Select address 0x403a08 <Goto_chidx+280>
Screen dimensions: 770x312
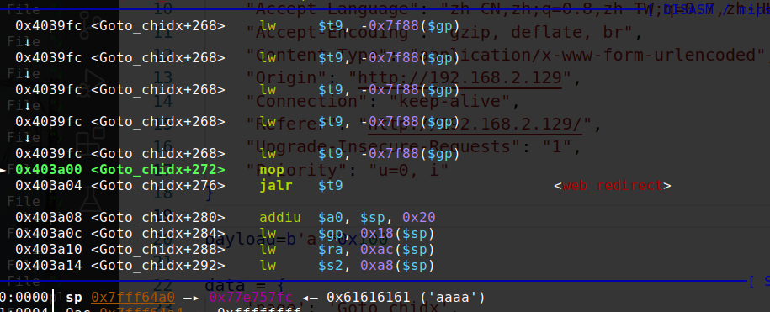pyautogui.click(x=120, y=217)
